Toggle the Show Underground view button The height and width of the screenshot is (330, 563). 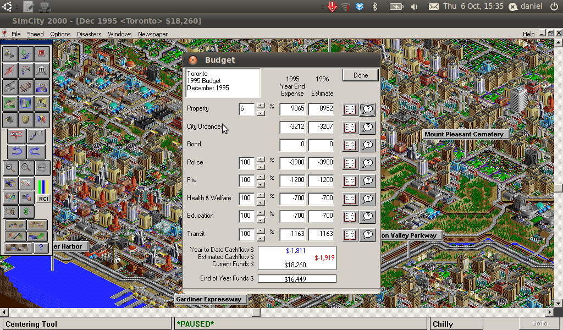pyautogui.click(x=18, y=248)
